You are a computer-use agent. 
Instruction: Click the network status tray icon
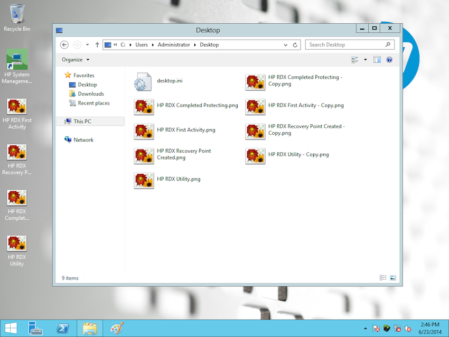(x=397, y=329)
